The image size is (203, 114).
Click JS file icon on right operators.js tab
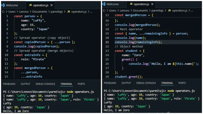(131, 4)
